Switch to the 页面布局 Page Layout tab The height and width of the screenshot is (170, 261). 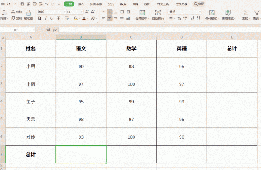pyautogui.click(x=96, y=4)
